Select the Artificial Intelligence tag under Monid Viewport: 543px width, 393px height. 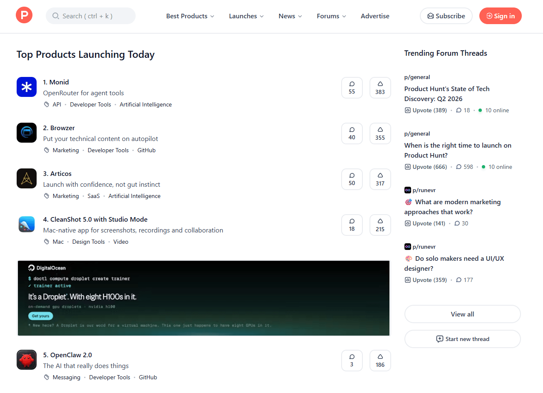146,104
